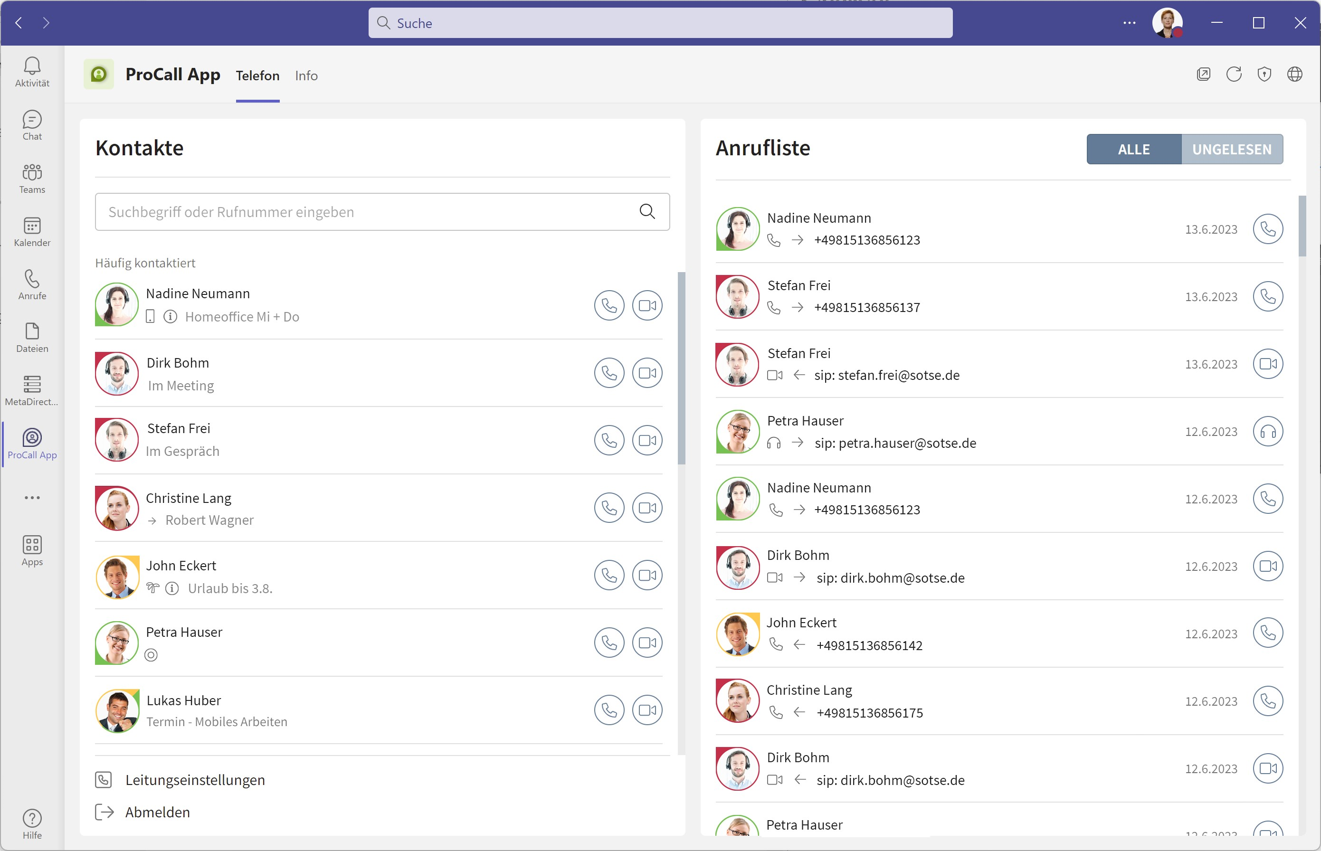Open the shield privacy icon in header
The image size is (1321, 851).
[x=1264, y=74]
